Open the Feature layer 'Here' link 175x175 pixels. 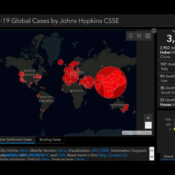80,159
